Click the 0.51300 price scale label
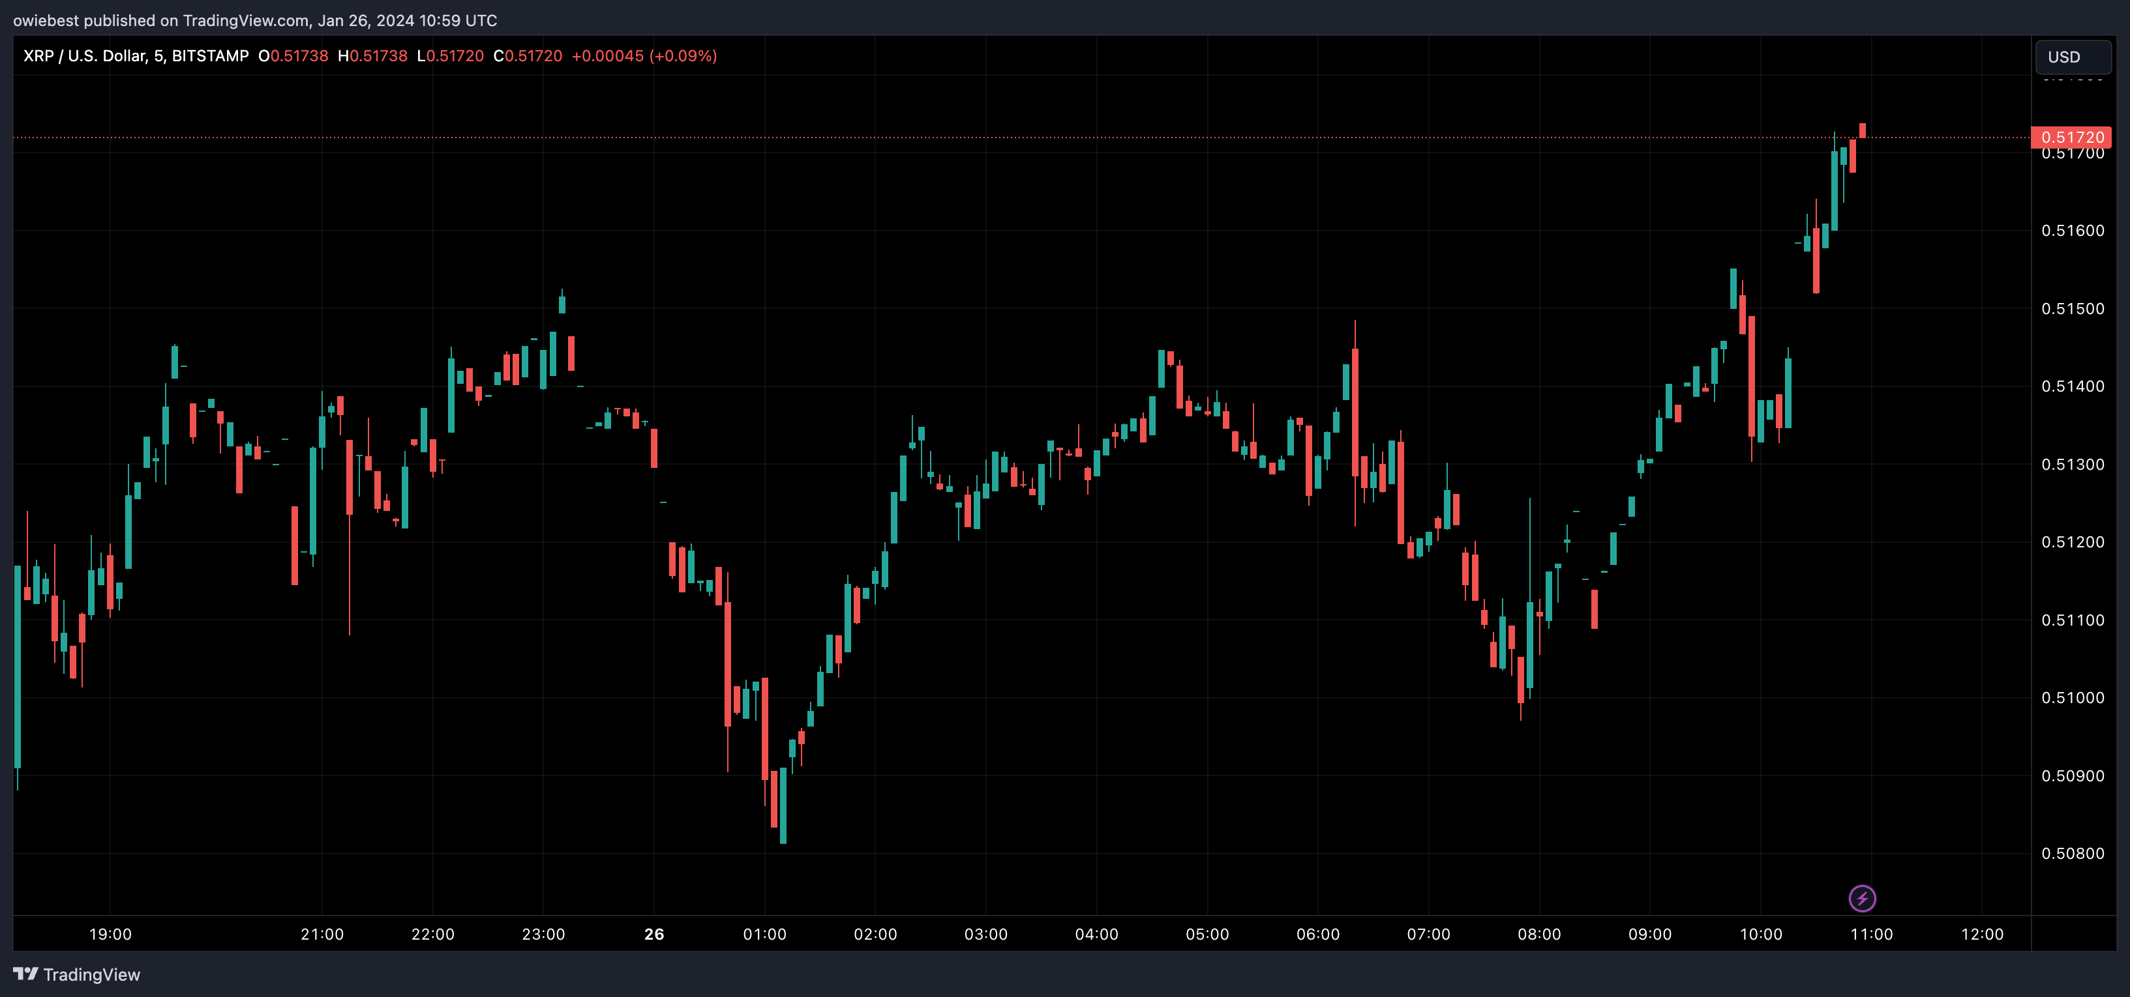The width and height of the screenshot is (2130, 997). (x=2072, y=464)
